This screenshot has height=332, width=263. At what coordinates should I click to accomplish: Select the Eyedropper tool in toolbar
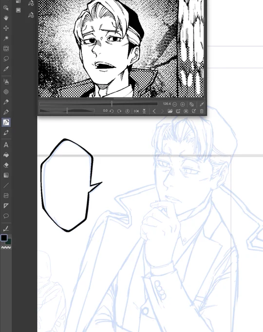6,69
